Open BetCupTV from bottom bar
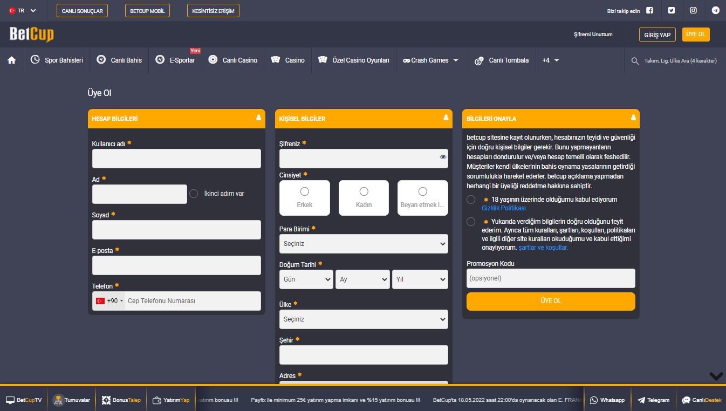Viewport: 726px width, 411px height. [x=24, y=400]
